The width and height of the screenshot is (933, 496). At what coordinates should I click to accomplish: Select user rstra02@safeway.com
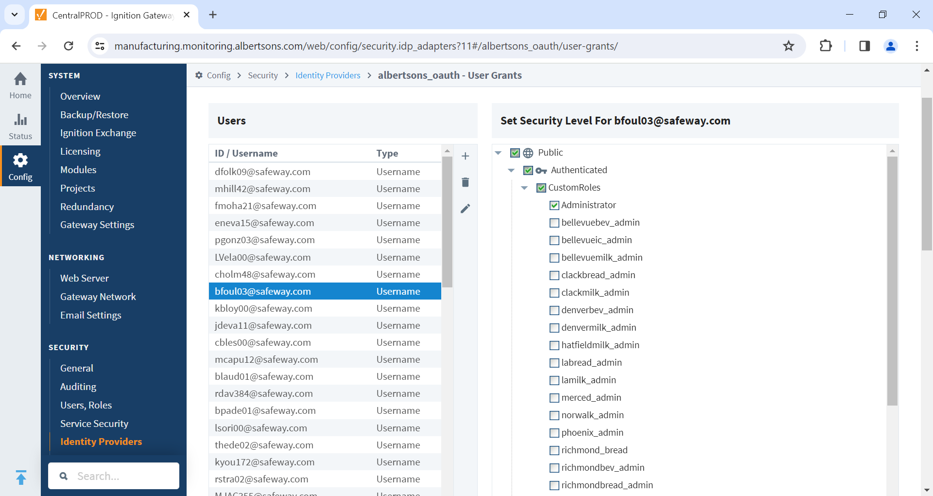(x=325, y=479)
